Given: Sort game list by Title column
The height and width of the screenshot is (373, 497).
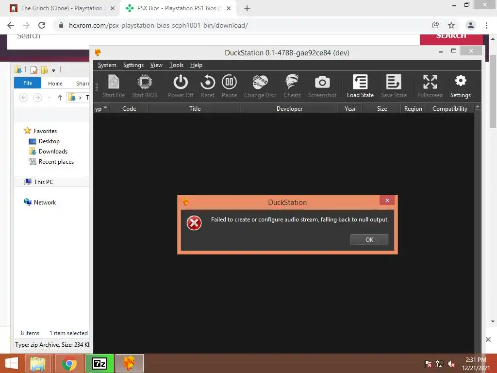Looking at the screenshot, I should tap(195, 108).
